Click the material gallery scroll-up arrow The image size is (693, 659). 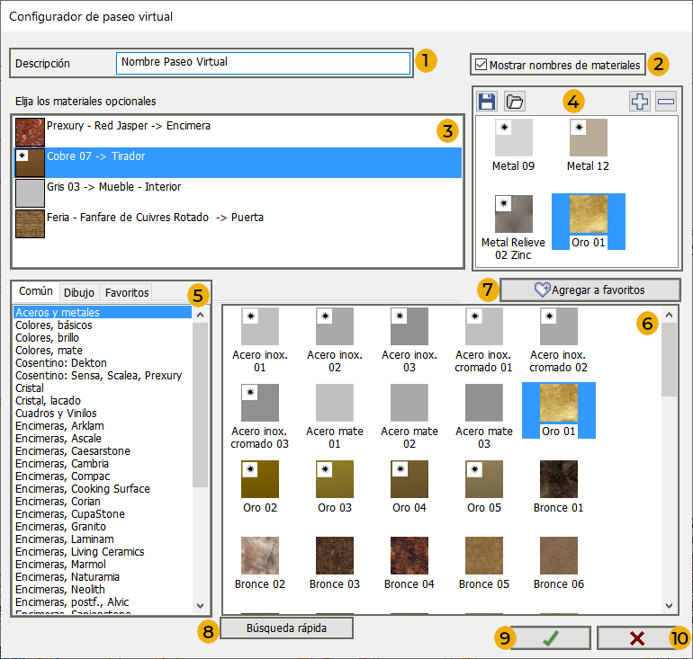tap(669, 315)
